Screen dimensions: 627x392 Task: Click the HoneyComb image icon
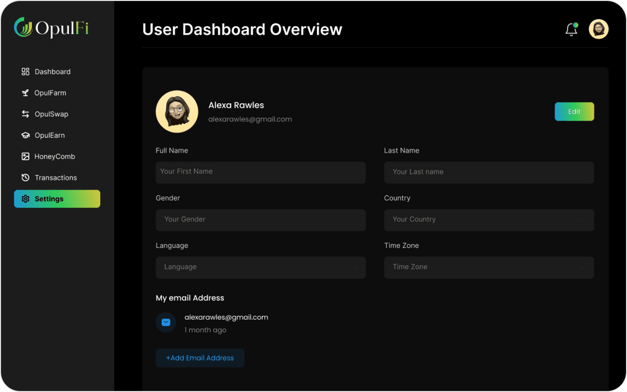pos(25,157)
